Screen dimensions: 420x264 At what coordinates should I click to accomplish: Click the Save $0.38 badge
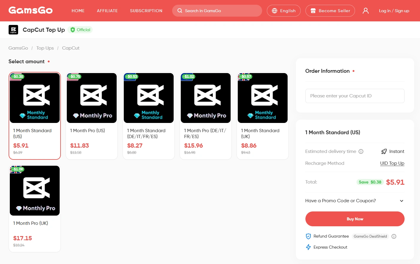point(370,182)
